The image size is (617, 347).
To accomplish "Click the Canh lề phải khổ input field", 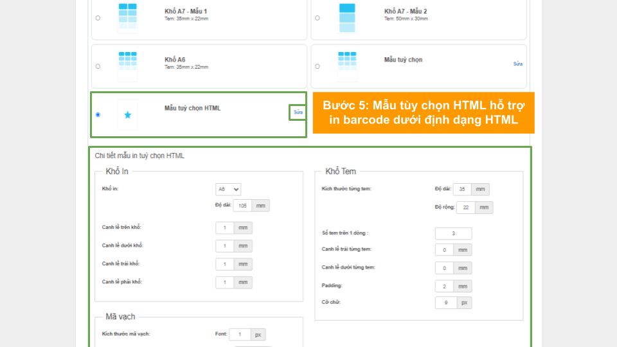I will coord(226,282).
